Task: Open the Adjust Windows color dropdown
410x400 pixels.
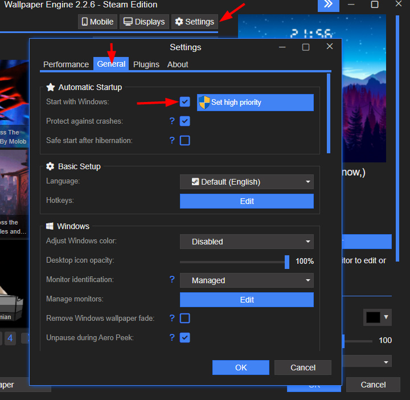Action: 247,242
